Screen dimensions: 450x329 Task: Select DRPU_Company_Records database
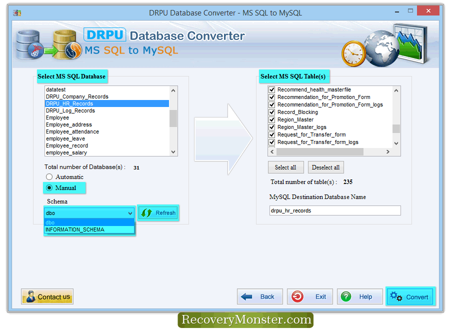pos(107,96)
